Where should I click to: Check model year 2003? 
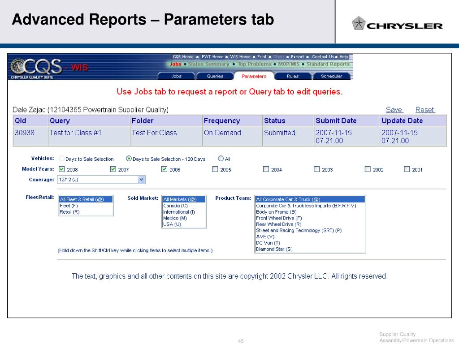(x=316, y=169)
